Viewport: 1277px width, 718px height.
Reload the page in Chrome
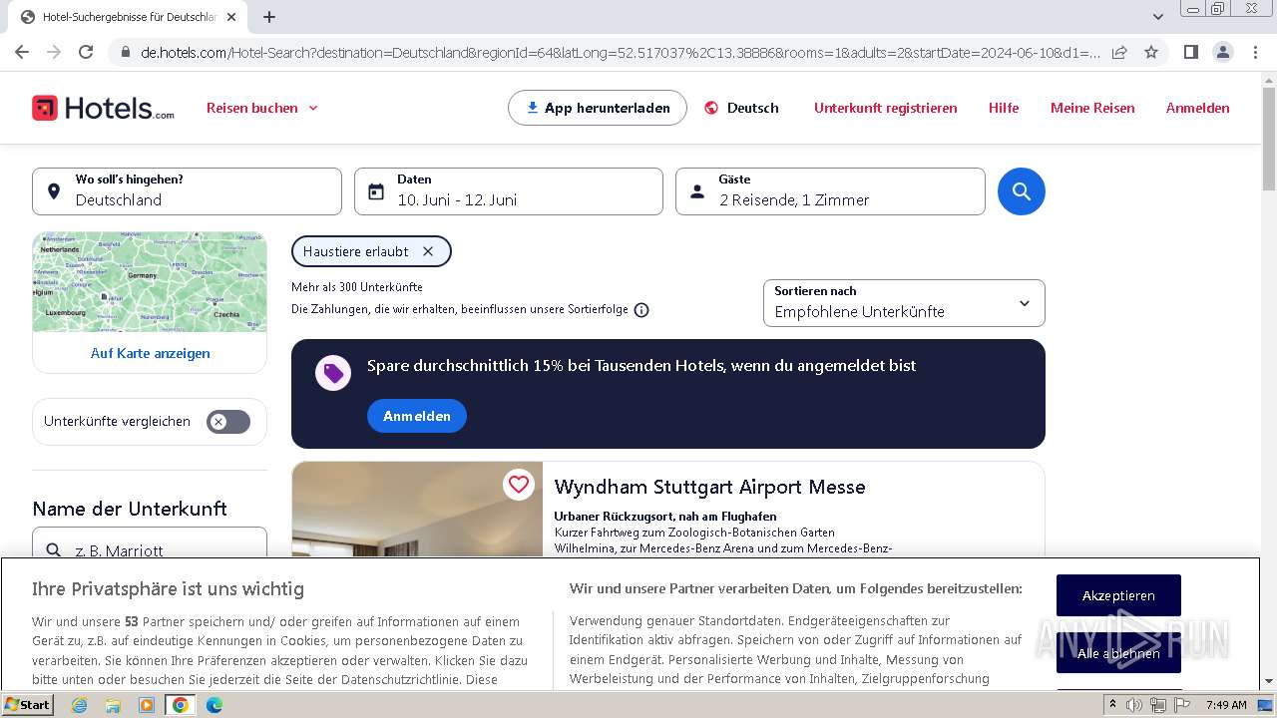pos(86,52)
